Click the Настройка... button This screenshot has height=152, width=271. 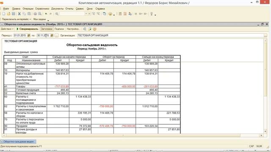(73, 29)
